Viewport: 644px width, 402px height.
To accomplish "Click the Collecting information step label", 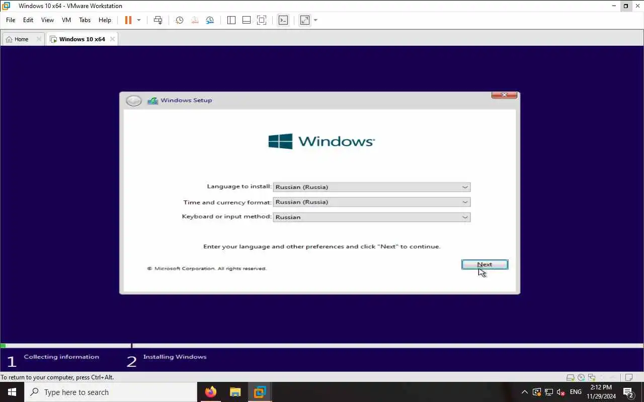I will (61, 357).
